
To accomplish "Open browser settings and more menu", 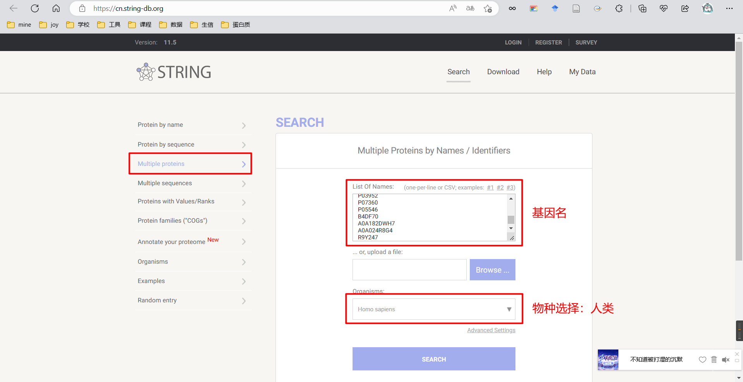I will click(x=729, y=8).
